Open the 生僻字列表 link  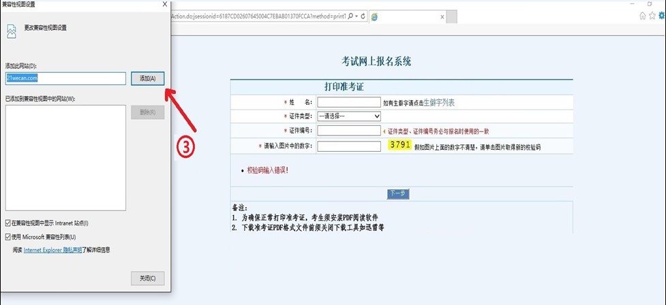click(438, 103)
